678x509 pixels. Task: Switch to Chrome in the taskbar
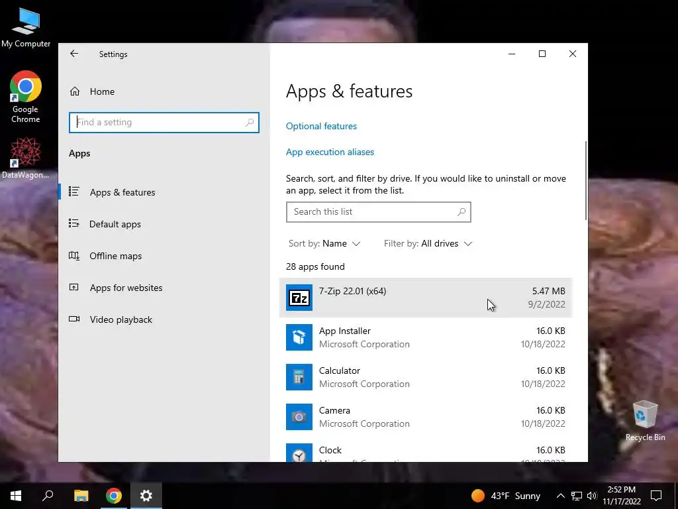tap(114, 496)
